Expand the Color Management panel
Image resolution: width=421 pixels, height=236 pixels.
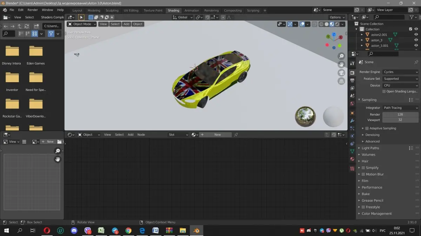coord(376,214)
